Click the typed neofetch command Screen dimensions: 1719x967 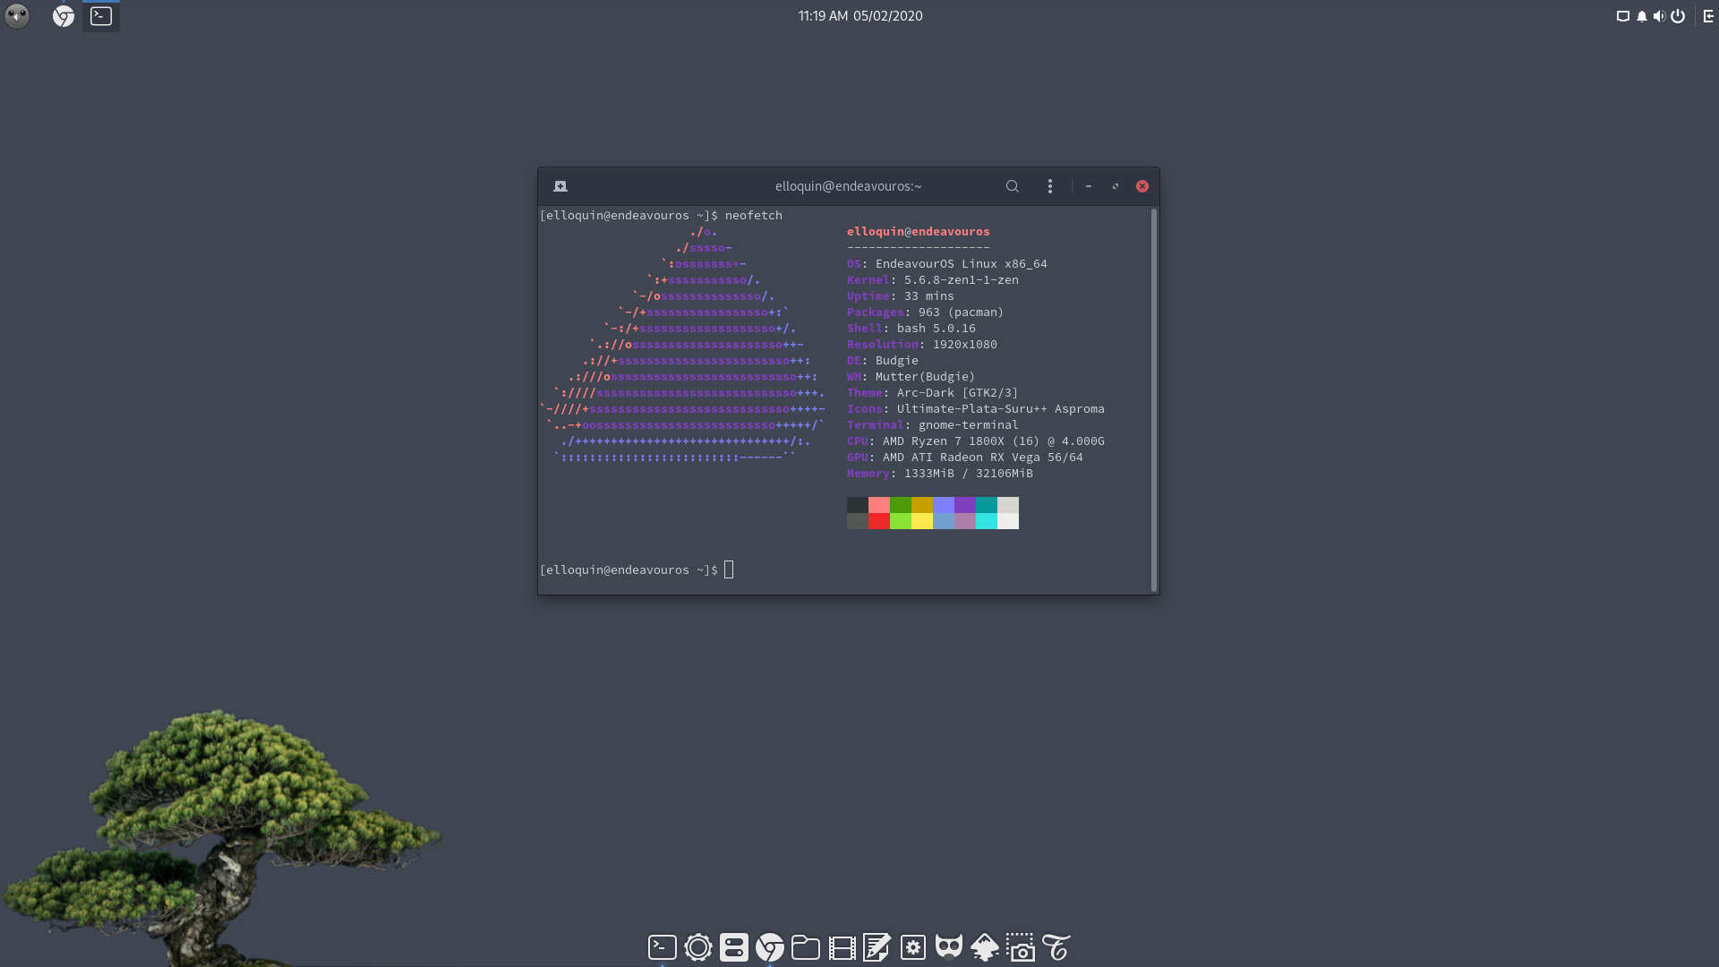754,215
